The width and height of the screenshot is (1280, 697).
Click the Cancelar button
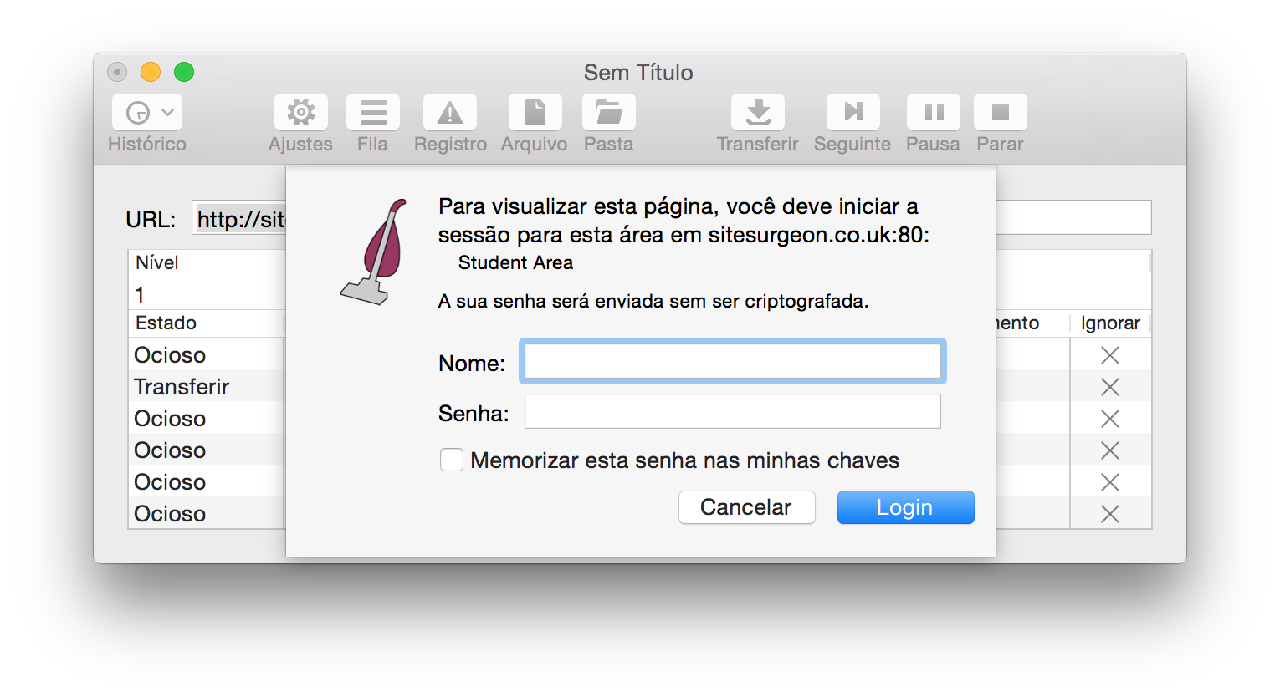[746, 507]
